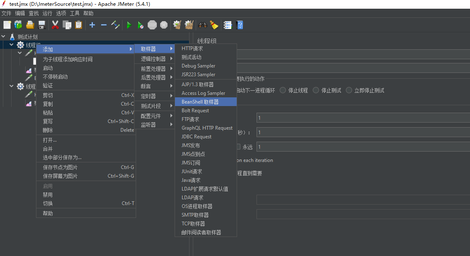Image resolution: width=470 pixels, height=256 pixels.
Task: Click the Stop test octagon icon
Action: click(152, 25)
